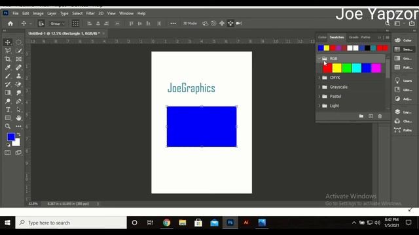Image resolution: width=419 pixels, height=235 pixels.
Task: Click the blue foreground color box
Action: (x=10, y=136)
